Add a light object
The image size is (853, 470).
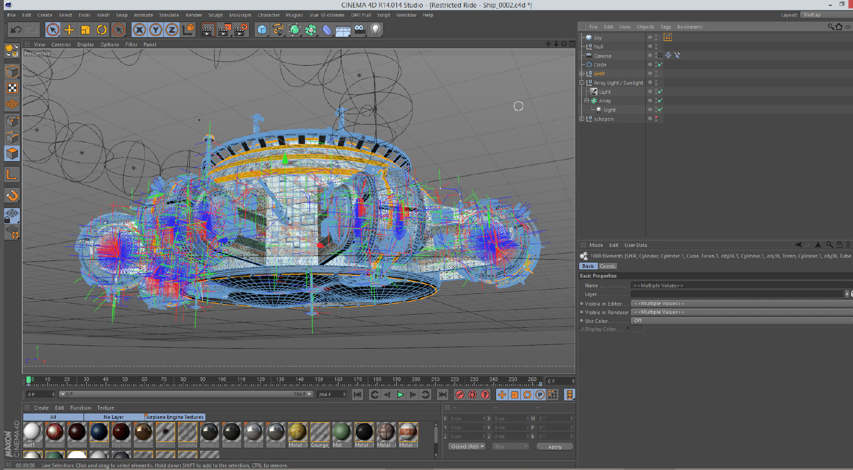click(376, 30)
